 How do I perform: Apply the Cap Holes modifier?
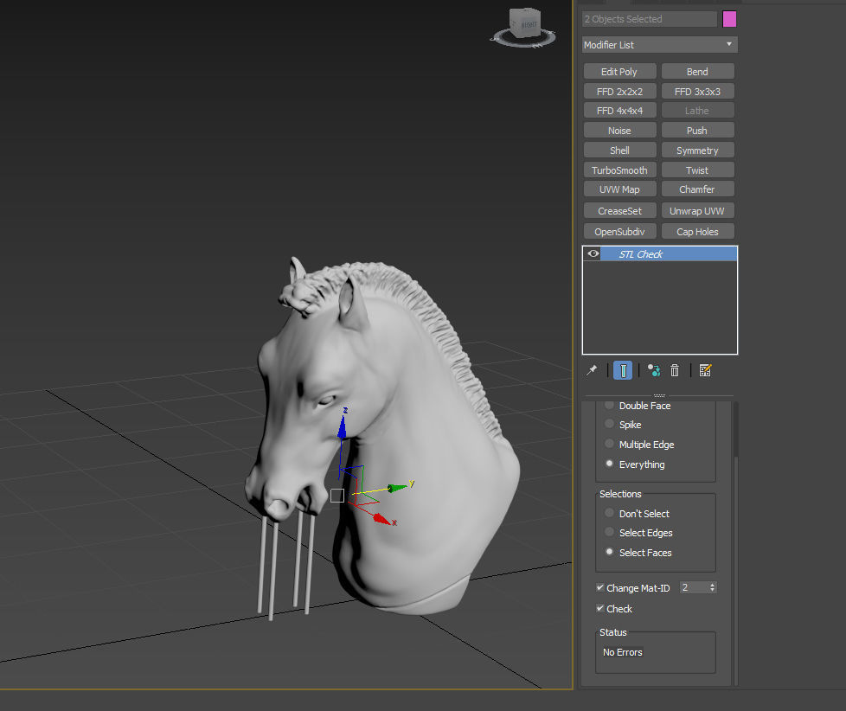click(x=697, y=232)
